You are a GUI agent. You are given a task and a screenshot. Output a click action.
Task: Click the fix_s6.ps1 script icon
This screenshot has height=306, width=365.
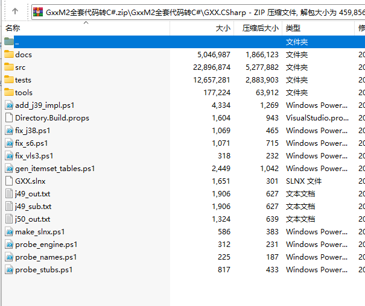[x=9, y=143]
